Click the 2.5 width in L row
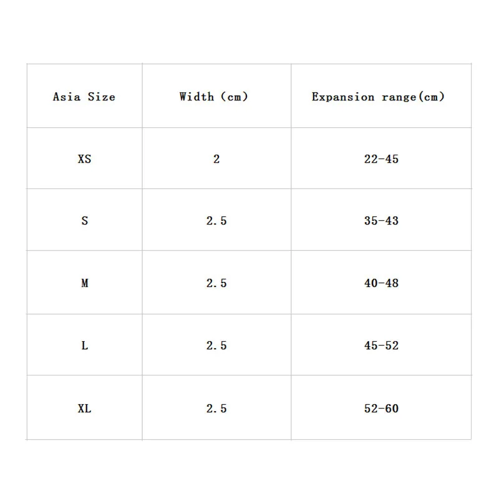Viewport: 499px width, 499px height. (x=216, y=345)
